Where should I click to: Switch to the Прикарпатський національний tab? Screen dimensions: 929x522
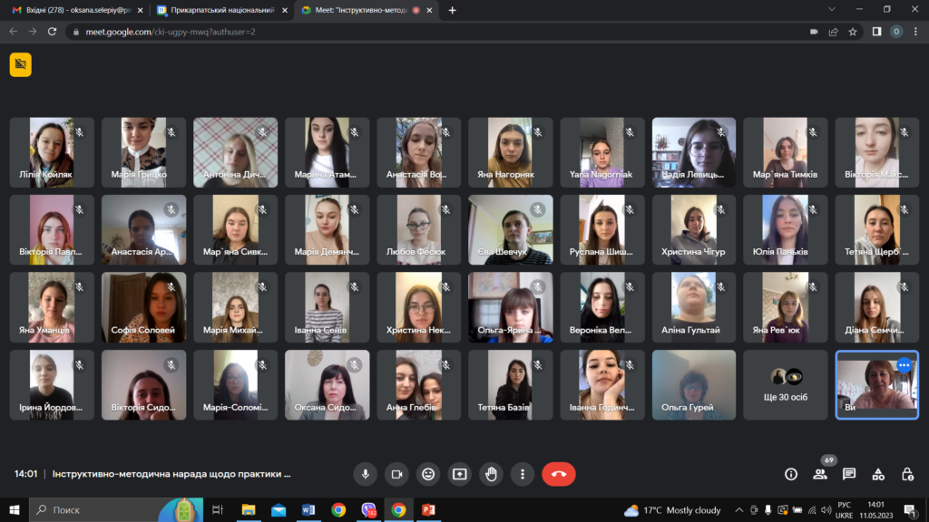pos(218,10)
